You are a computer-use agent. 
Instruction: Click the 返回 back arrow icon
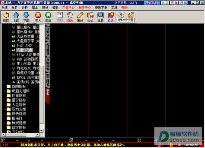tap(6, 17)
